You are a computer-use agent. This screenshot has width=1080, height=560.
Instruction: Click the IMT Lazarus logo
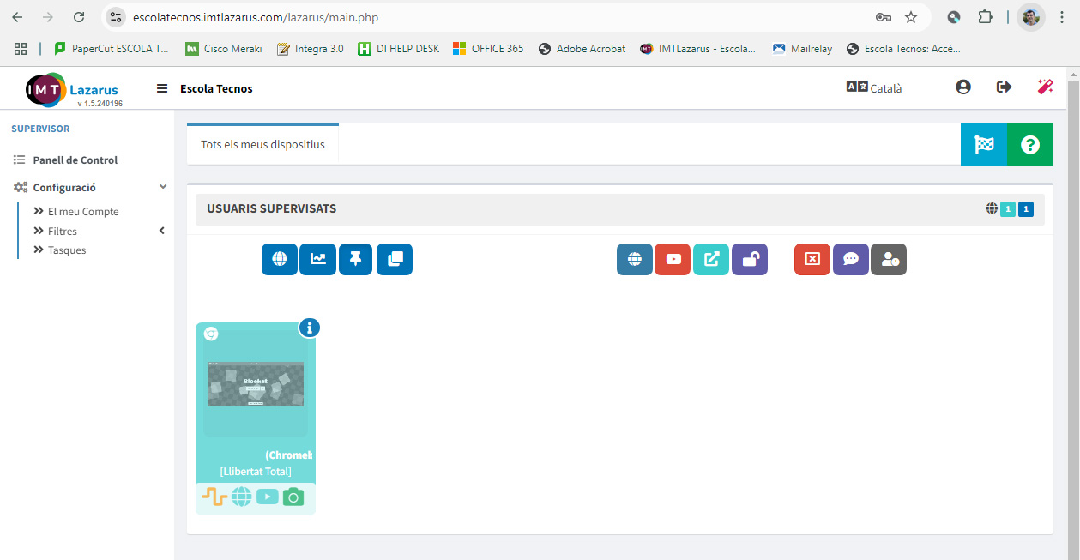[x=74, y=90]
